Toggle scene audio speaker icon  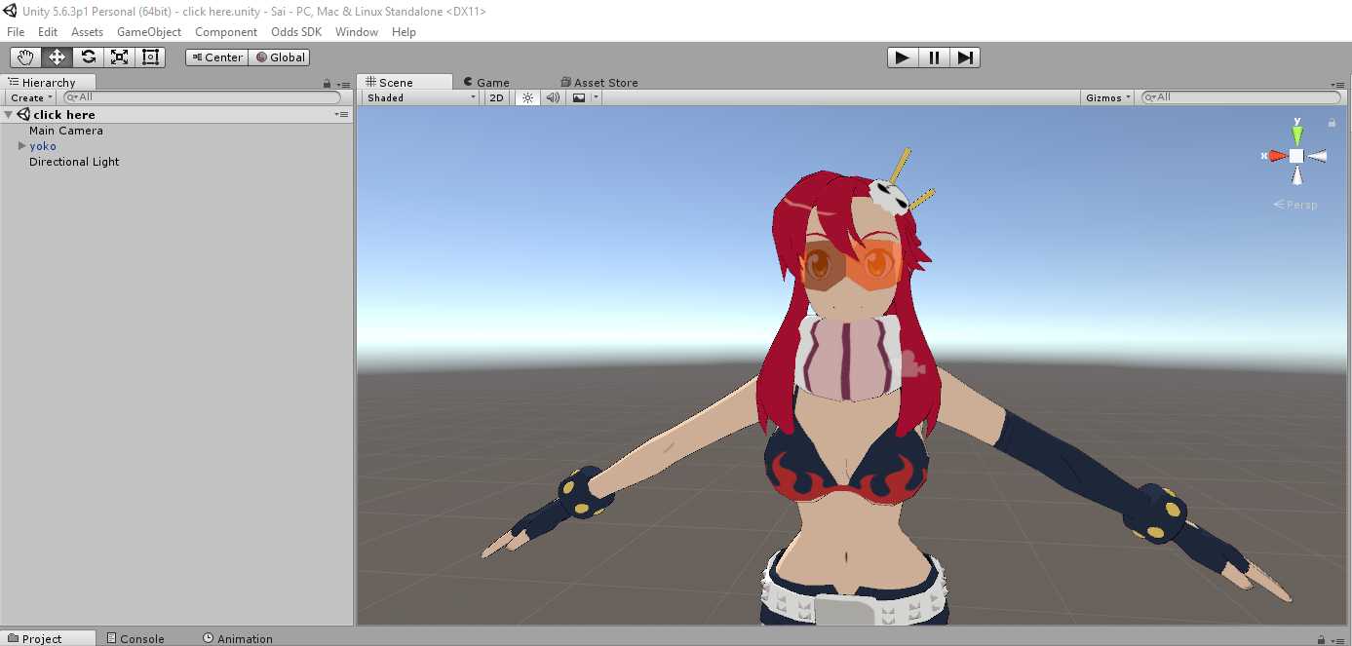pos(553,97)
